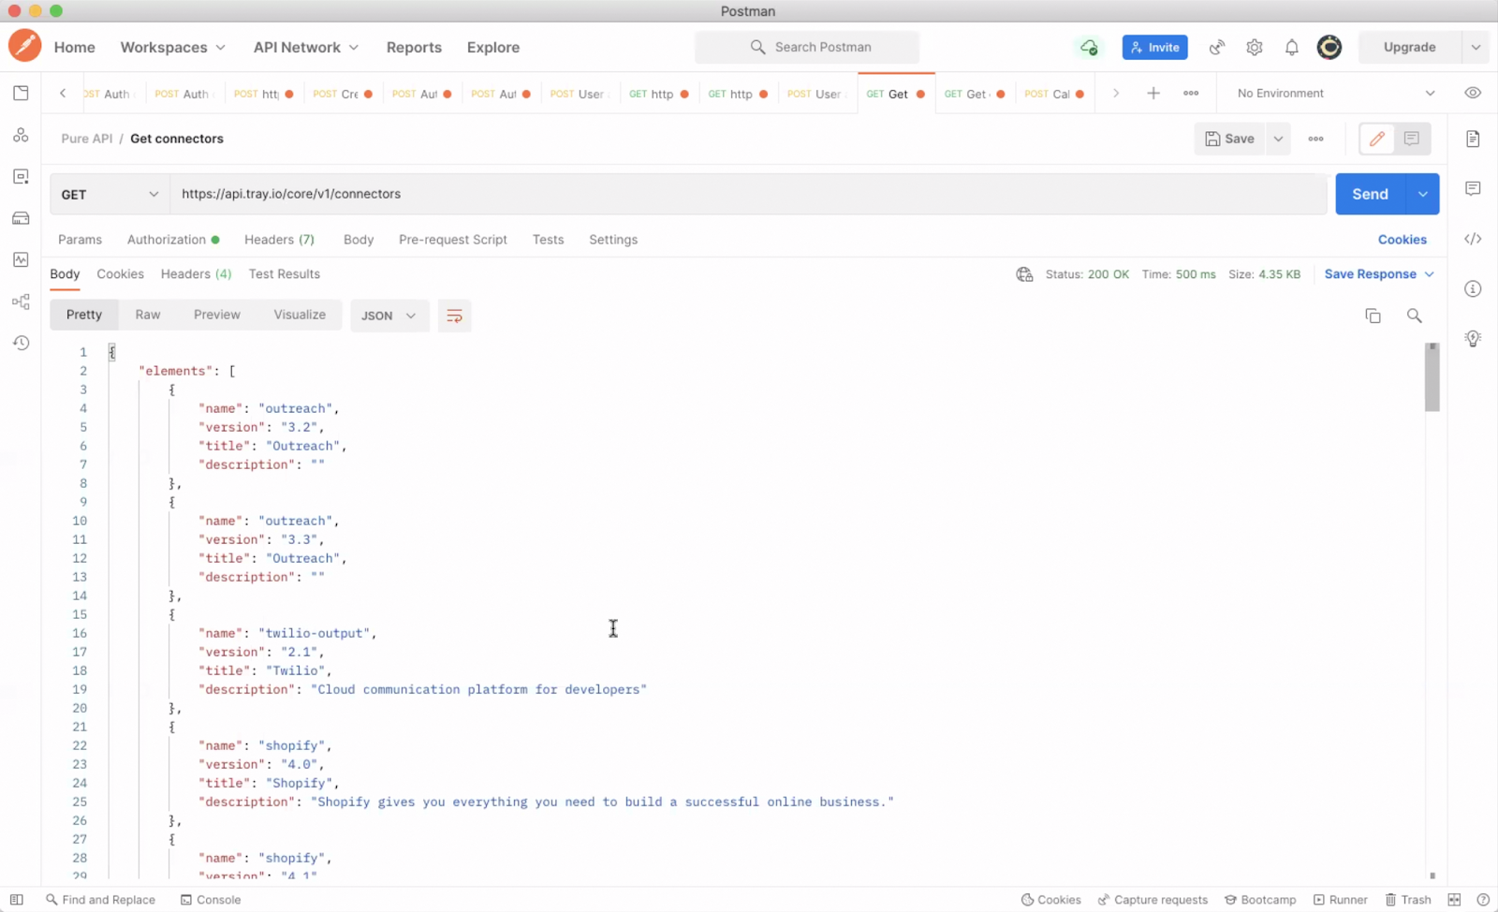Open the APIs sidebar panel

pos(21,135)
